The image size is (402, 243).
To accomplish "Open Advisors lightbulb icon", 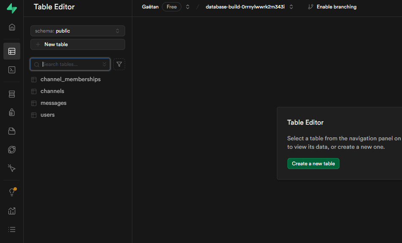I will click(12, 192).
